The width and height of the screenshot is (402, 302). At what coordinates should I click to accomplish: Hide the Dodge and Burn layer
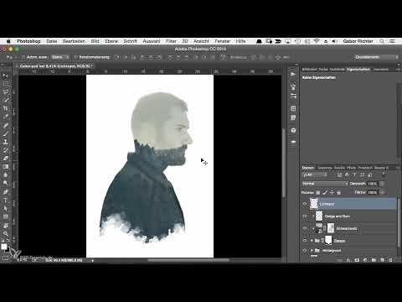tap(305, 216)
